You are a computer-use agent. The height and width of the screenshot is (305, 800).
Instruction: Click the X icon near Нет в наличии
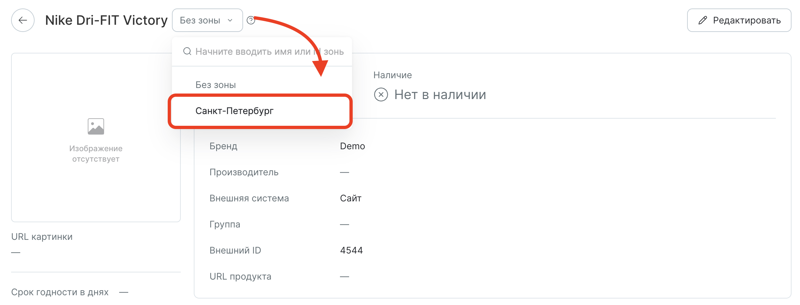381,94
